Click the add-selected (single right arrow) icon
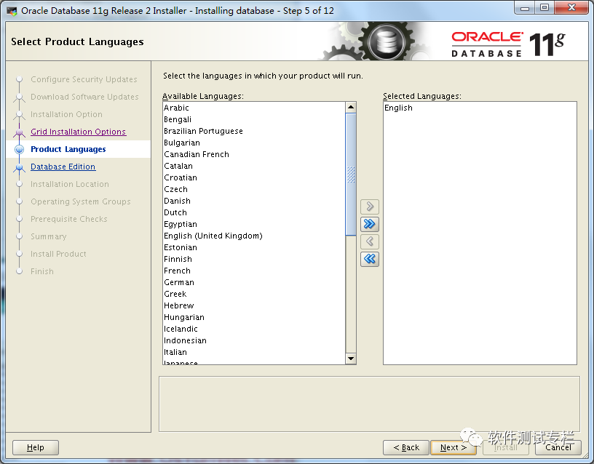 pyautogui.click(x=370, y=207)
